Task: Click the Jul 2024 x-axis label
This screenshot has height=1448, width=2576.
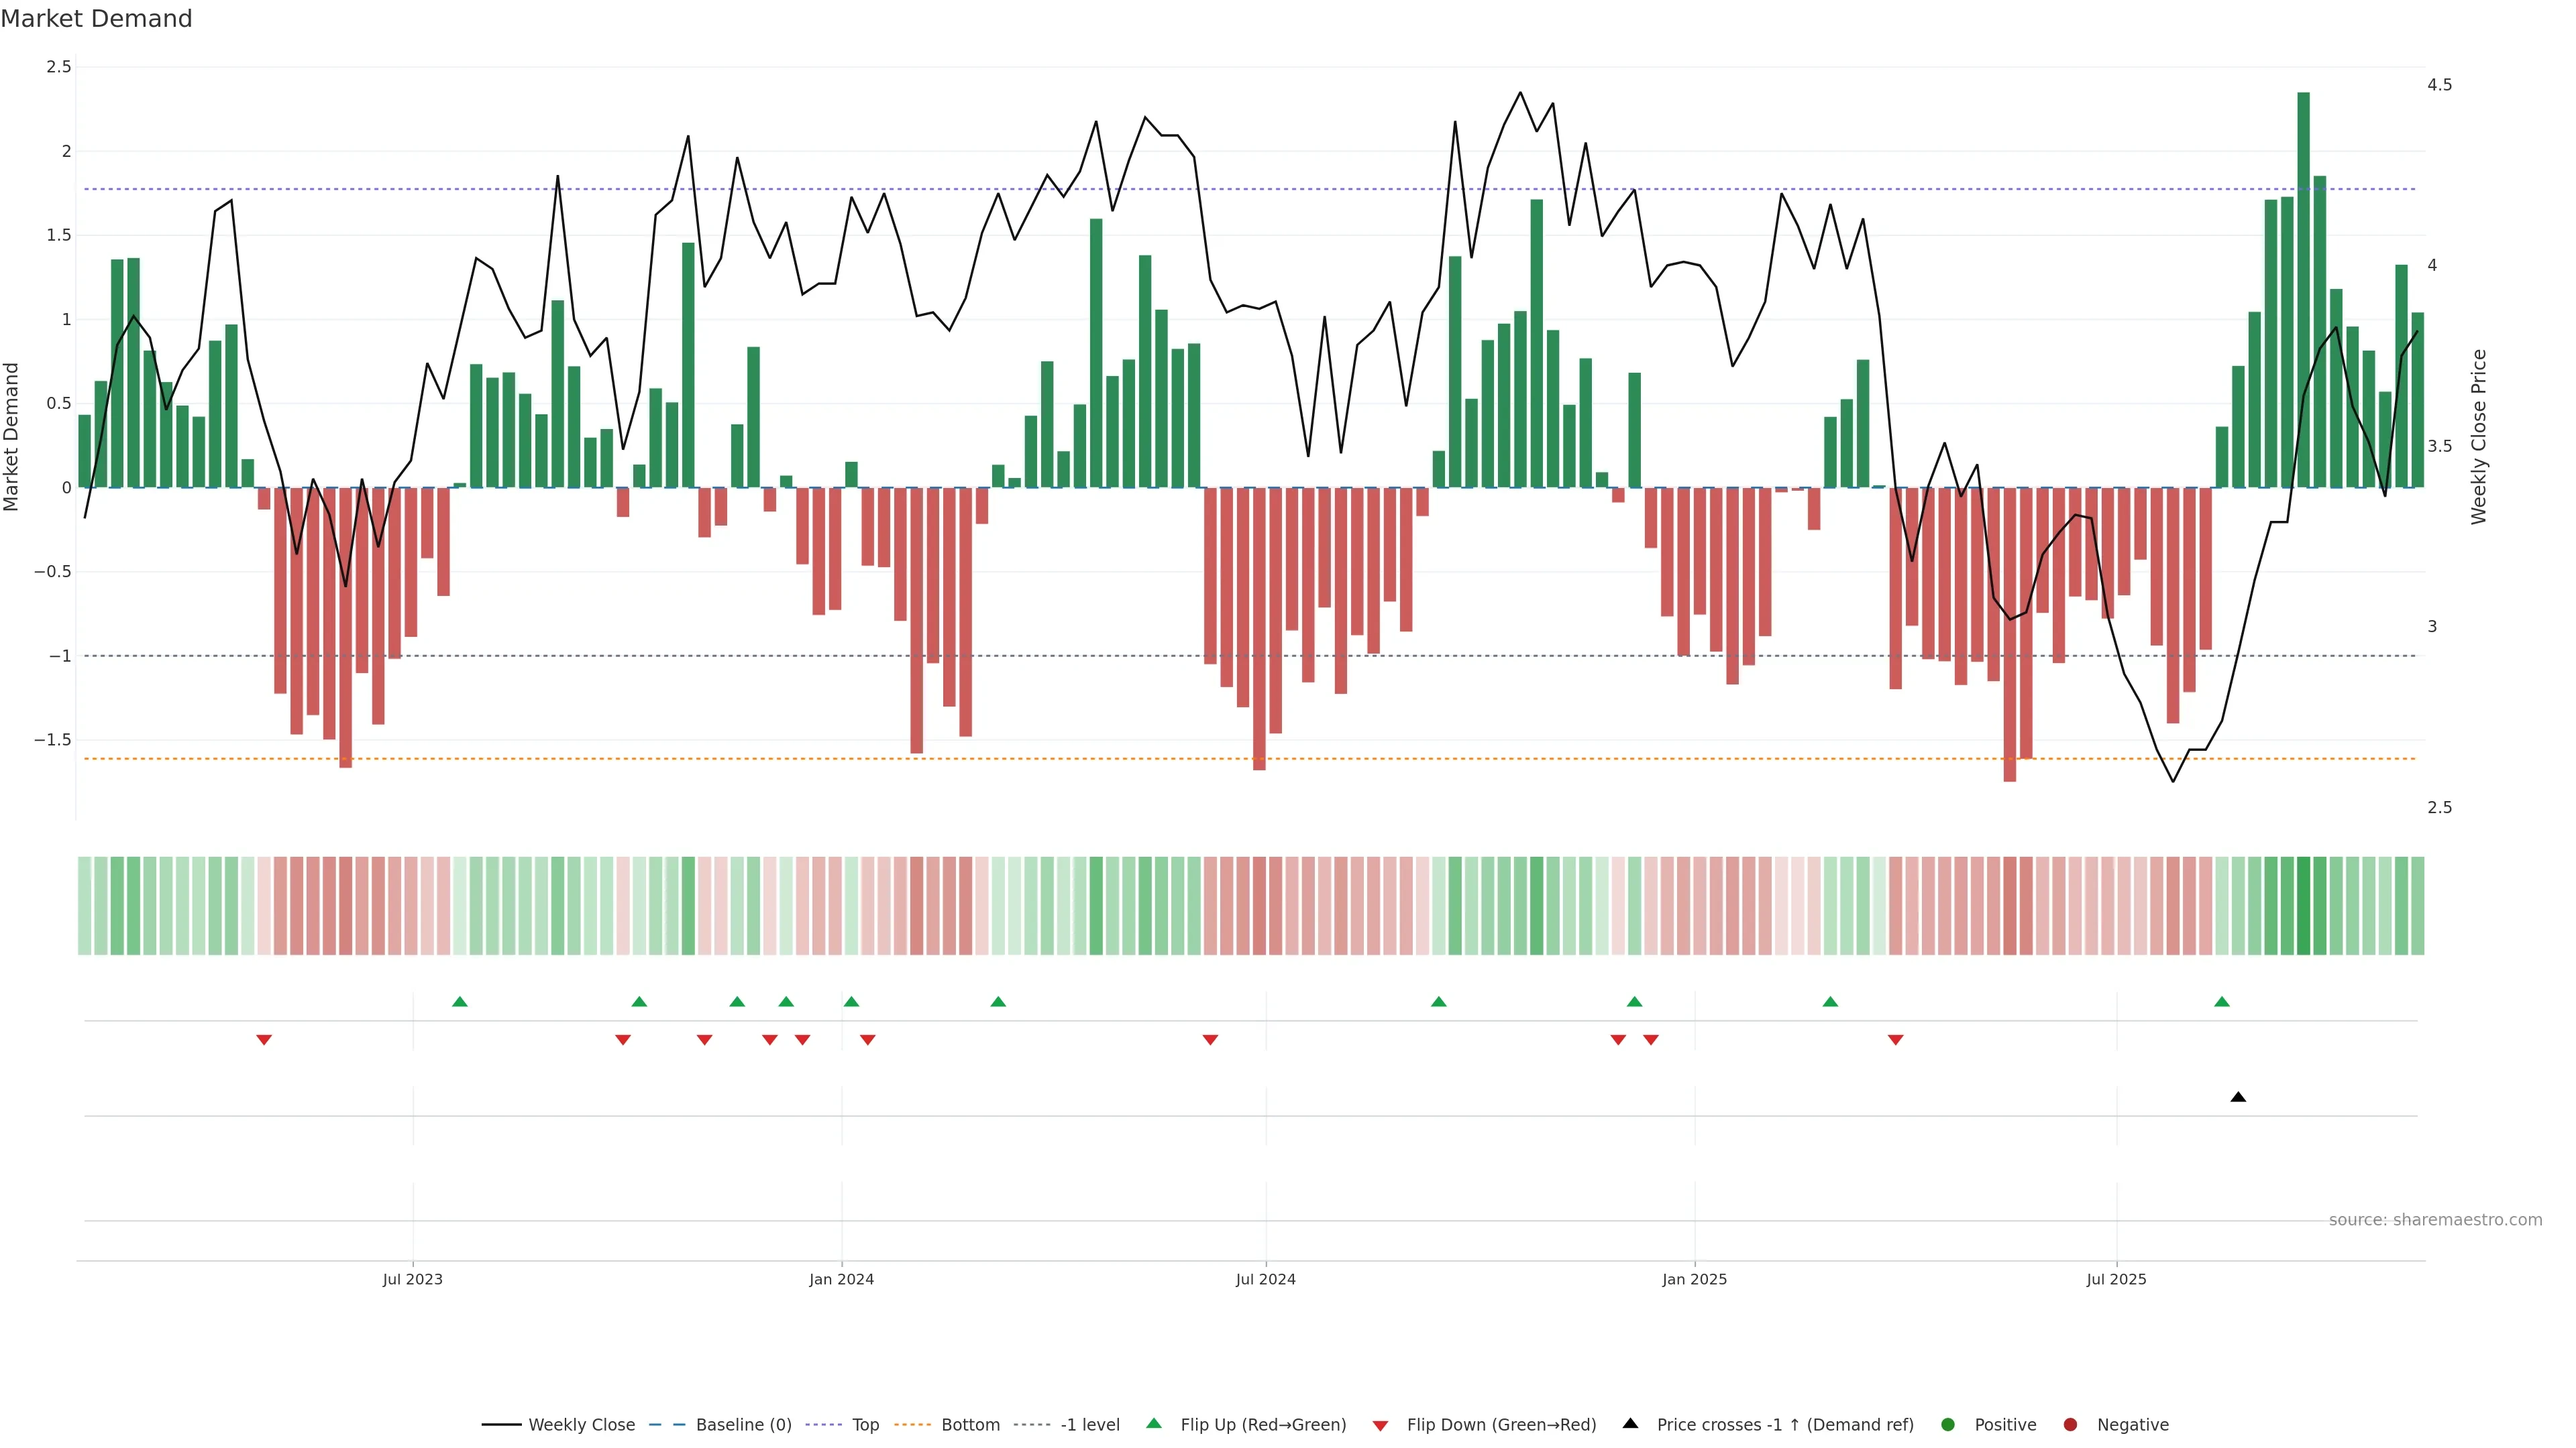Action: [x=1265, y=1279]
